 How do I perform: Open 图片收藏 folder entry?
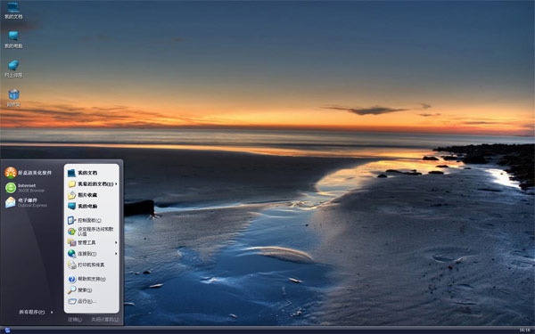tap(92, 195)
